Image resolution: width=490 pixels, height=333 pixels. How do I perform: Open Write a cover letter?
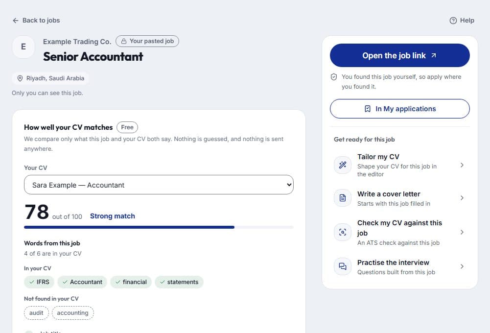400,198
